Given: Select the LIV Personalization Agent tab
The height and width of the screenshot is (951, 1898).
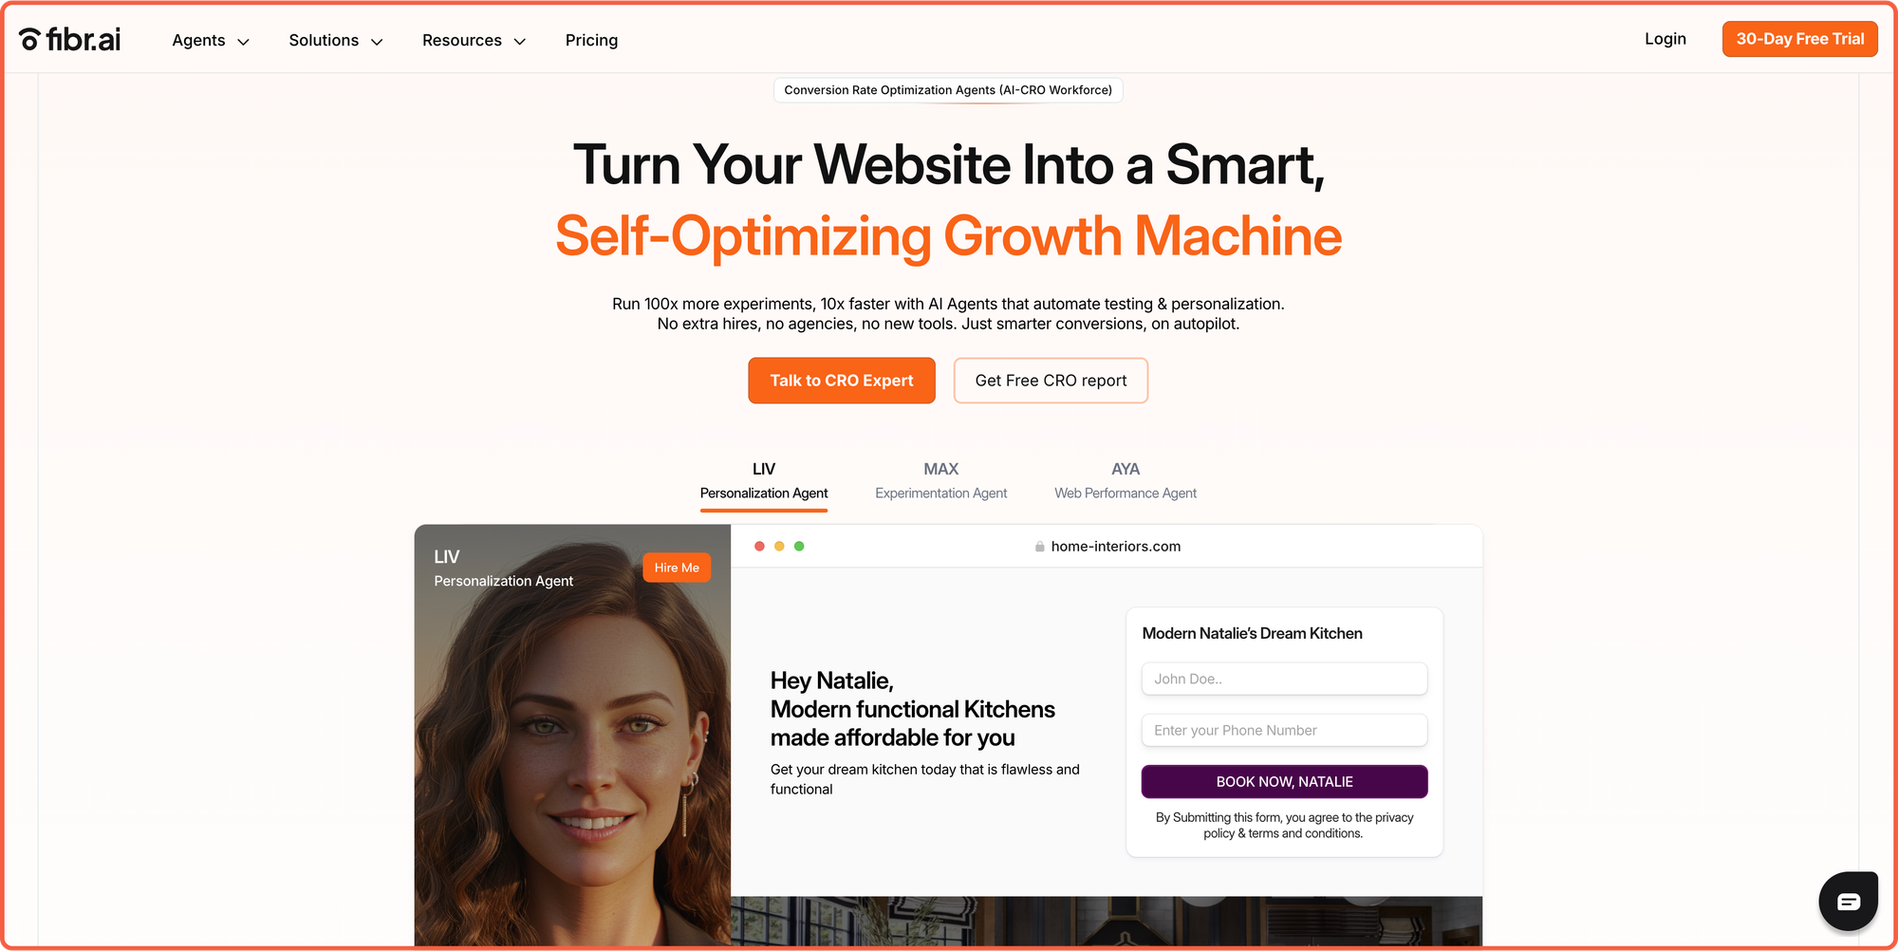Looking at the screenshot, I should point(764,481).
